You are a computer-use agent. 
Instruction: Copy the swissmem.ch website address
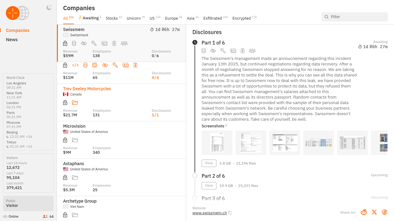point(230,213)
